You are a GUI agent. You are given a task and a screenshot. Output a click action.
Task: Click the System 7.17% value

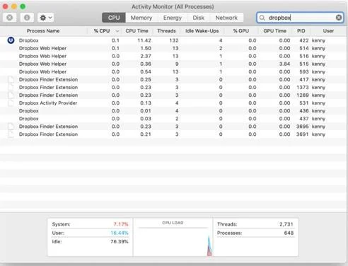pos(121,224)
